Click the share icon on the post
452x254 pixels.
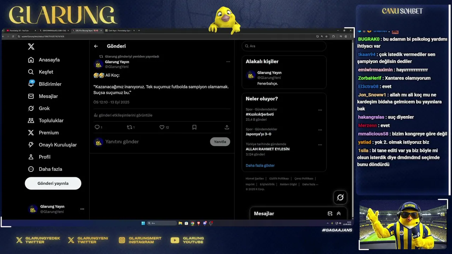tap(227, 127)
